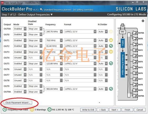Click 'Frequency Plan Valid' status text

(x=18, y=110)
